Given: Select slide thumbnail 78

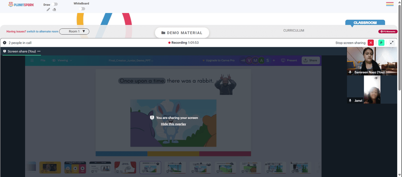Looking at the screenshot, I should [250, 167].
